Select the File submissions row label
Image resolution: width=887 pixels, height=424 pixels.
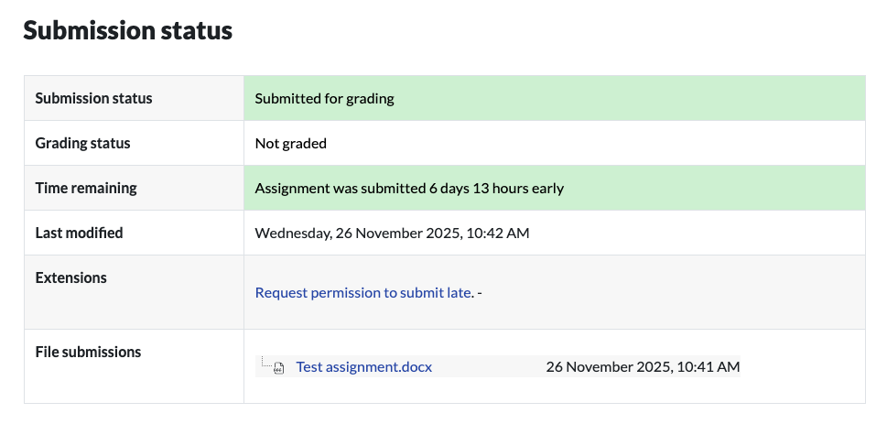[x=88, y=352]
